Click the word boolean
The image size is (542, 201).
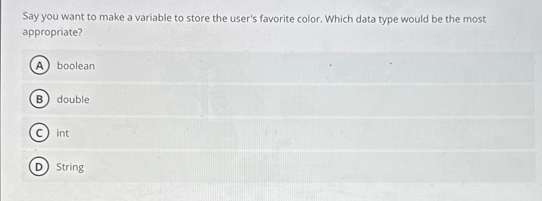point(75,66)
